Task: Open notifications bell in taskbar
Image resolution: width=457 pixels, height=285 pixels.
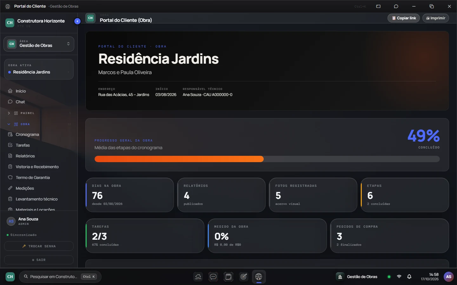Action: [409, 277]
